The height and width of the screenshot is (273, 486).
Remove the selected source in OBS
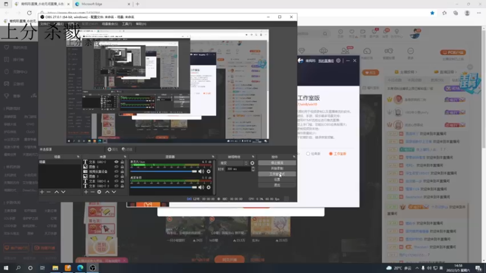(x=92, y=192)
